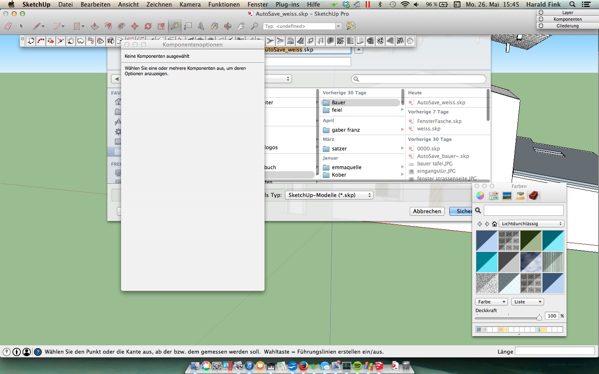Open the Kamera menu

click(x=190, y=5)
